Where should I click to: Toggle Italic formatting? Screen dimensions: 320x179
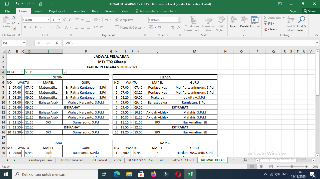(x=31, y=27)
